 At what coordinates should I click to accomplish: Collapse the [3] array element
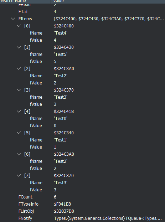(x=19, y=90)
